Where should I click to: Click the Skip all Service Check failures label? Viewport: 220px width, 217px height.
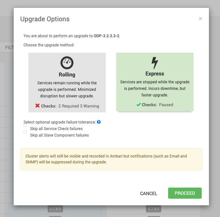tap(56, 129)
